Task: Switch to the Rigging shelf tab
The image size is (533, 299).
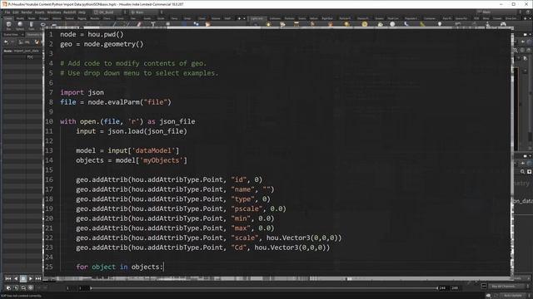Action: tap(82, 18)
